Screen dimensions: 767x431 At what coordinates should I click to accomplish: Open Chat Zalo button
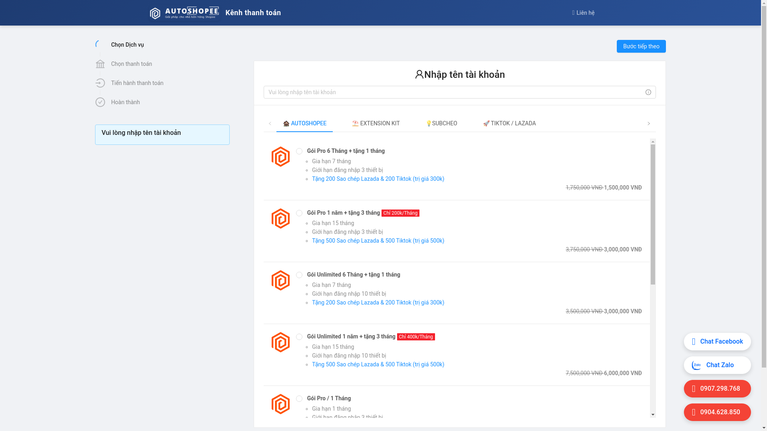click(717, 365)
